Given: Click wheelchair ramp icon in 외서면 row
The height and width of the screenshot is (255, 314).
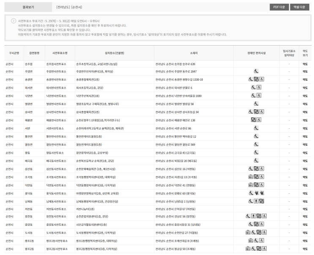Looking at the screenshot, I should click(x=254, y=87).
